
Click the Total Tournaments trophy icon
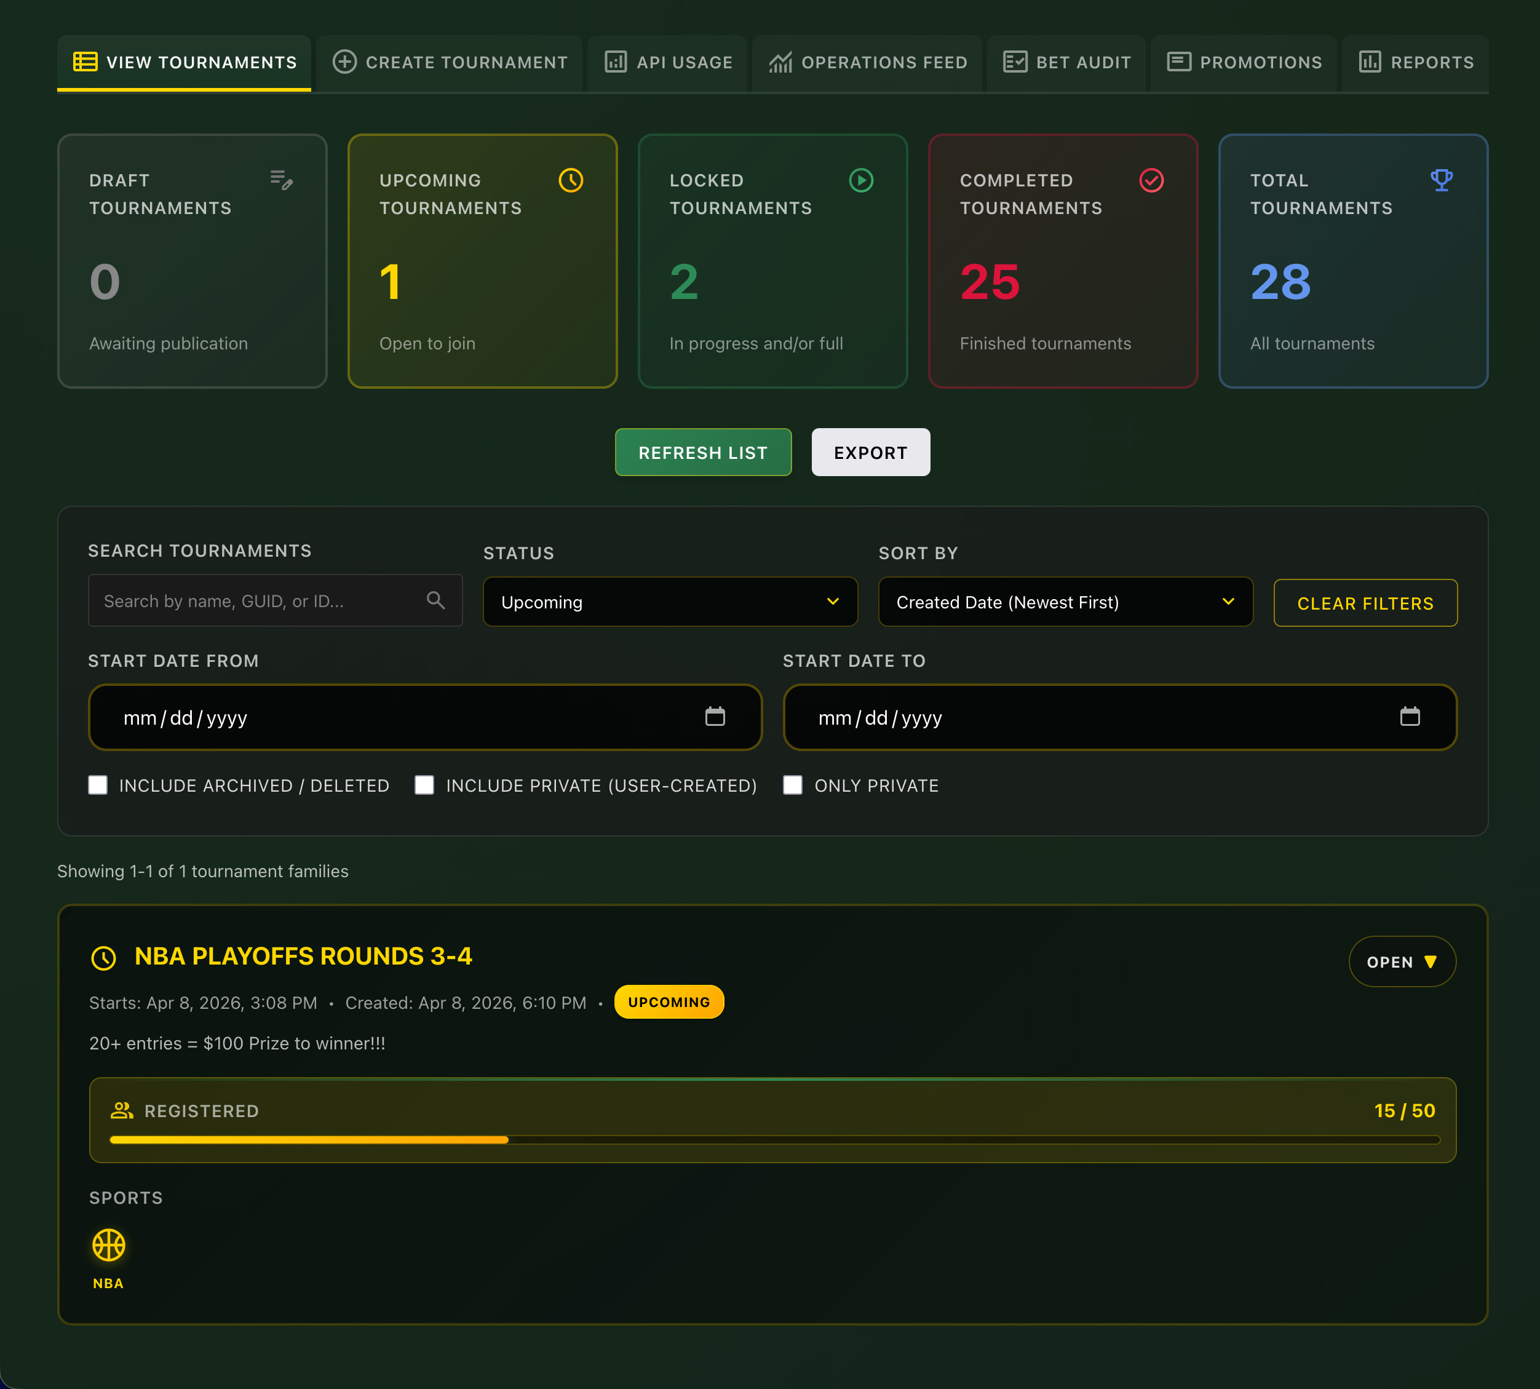[1442, 180]
